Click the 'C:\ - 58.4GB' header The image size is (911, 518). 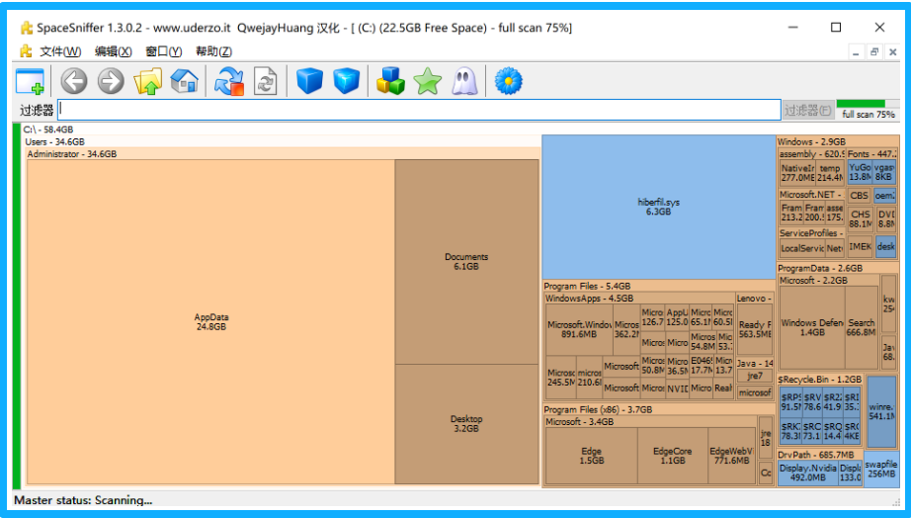(48, 129)
